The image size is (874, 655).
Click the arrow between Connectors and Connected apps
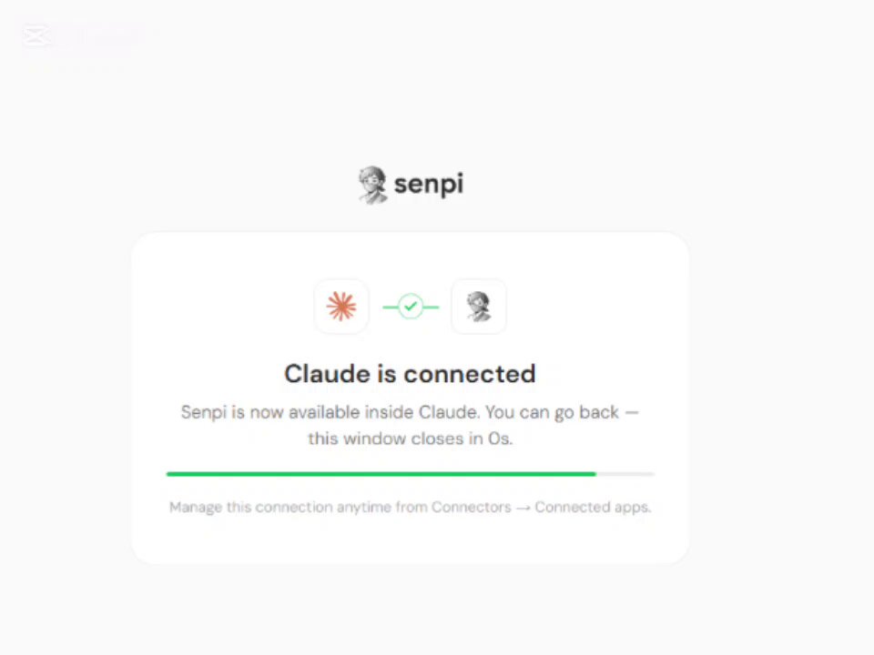[523, 508]
